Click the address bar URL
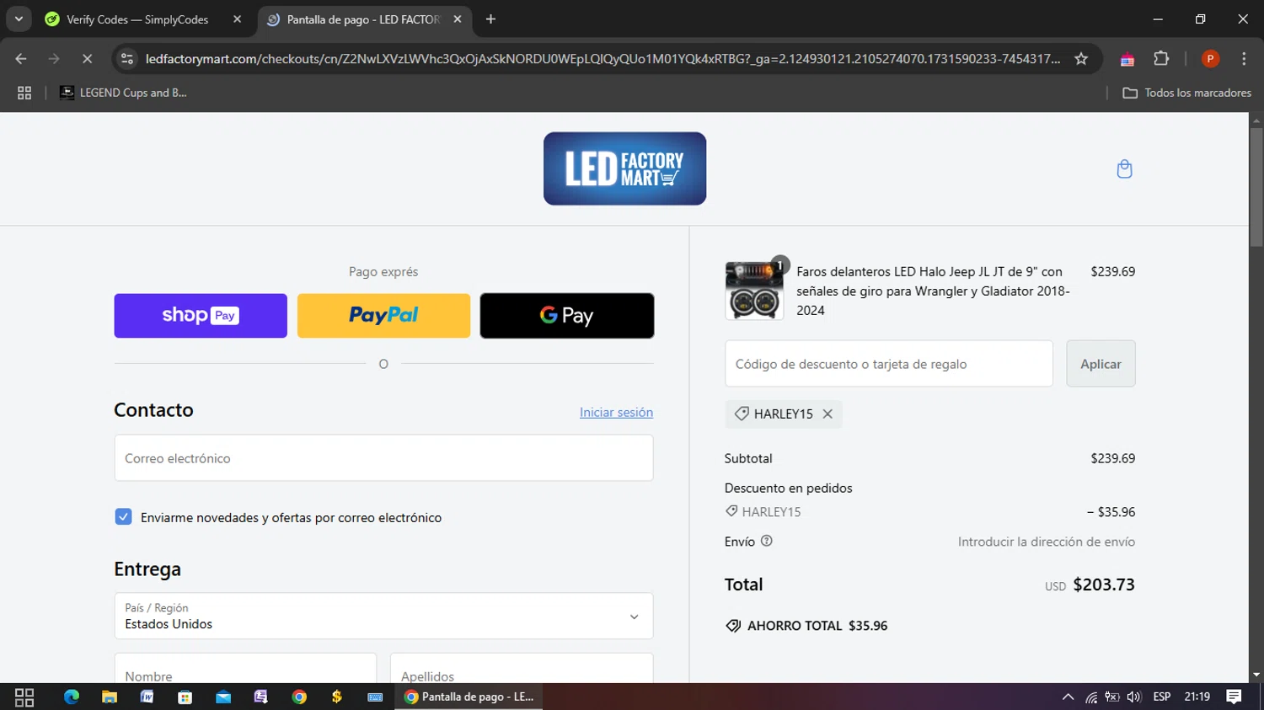The height and width of the screenshot is (710, 1264). [x=602, y=58]
